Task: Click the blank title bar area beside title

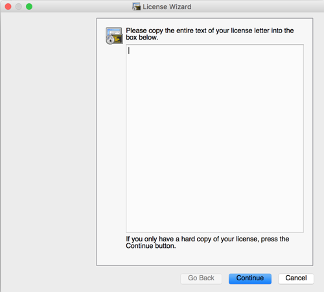Action: tap(257, 6)
